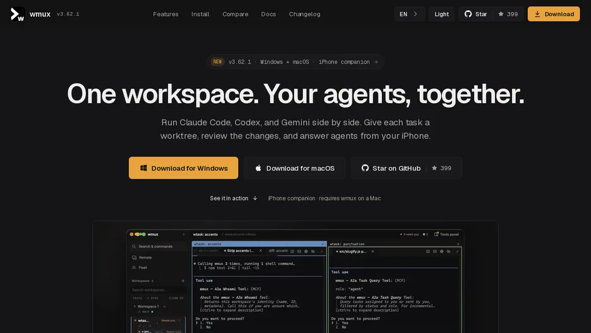The image size is (591, 333).
Task: Click the Remote icon in demo sidebar
Action: (134, 258)
